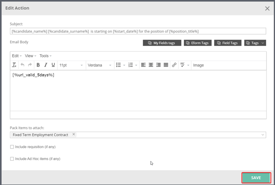Image resolution: width=275 pixels, height=185 pixels.
Task: Open the Verdana font family dropdown
Action: point(100,65)
